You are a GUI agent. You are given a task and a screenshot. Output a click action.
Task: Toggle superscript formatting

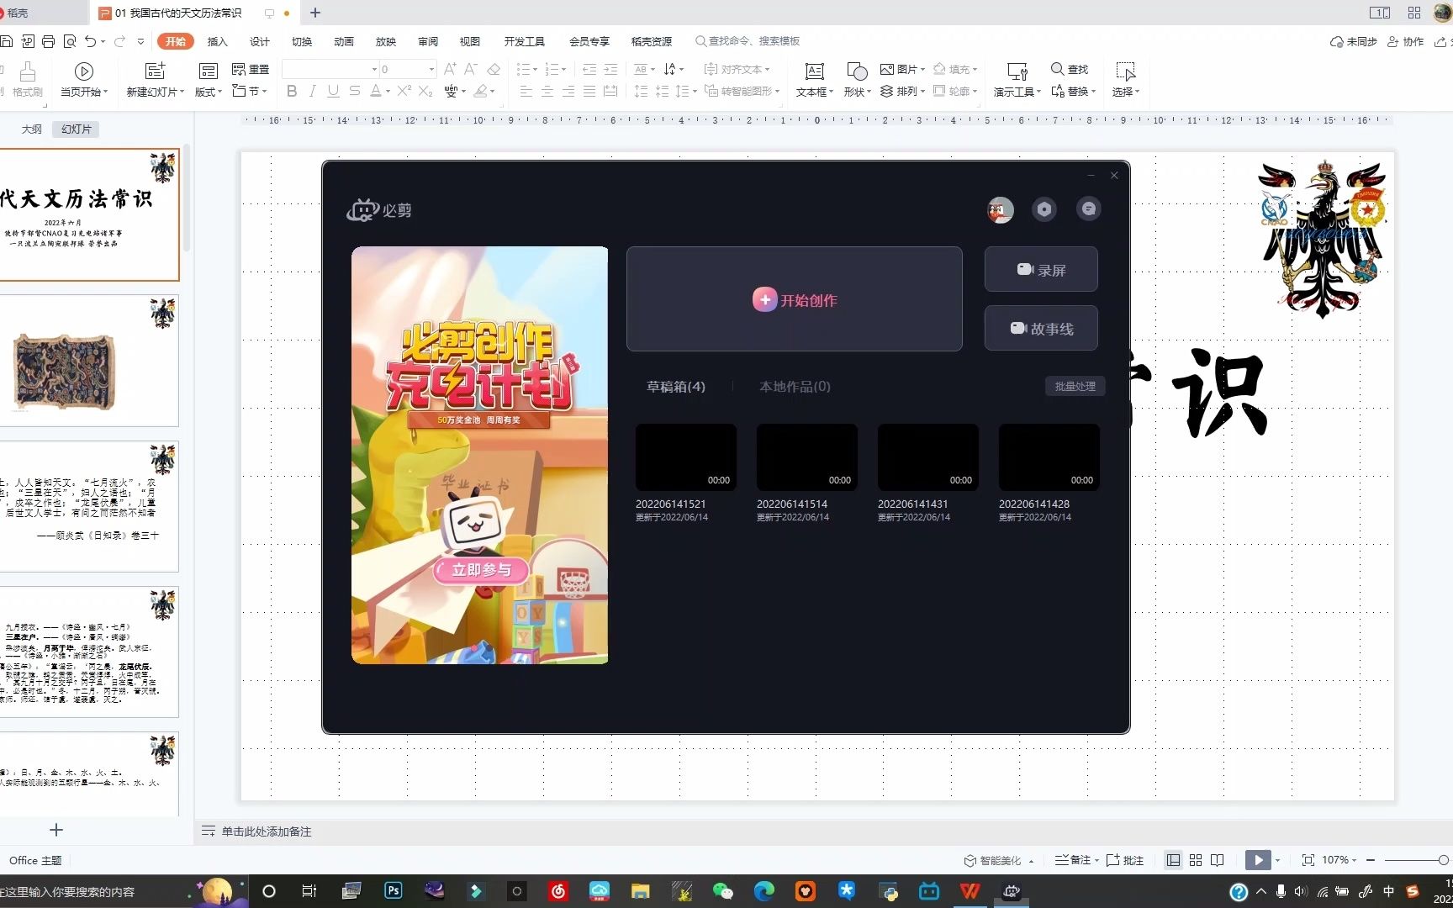404,91
